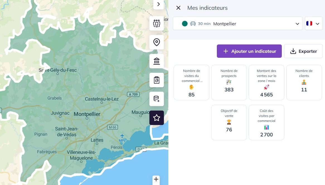Screen dimensions: 325x185
Task: Click the Objectif de vente indicator card
Action: pos(229,122)
